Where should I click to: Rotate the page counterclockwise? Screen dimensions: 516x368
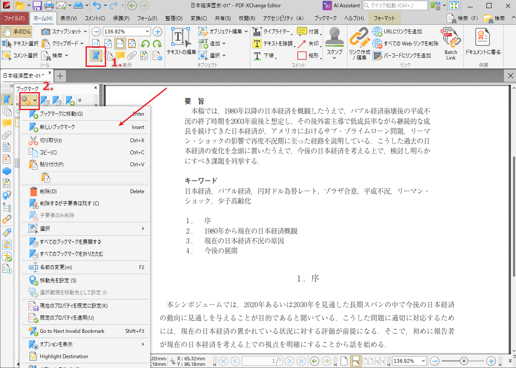[x=145, y=43]
